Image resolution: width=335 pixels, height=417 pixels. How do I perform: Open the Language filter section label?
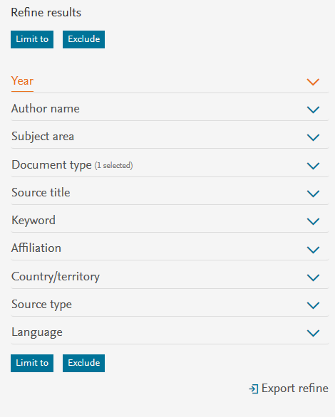click(37, 332)
